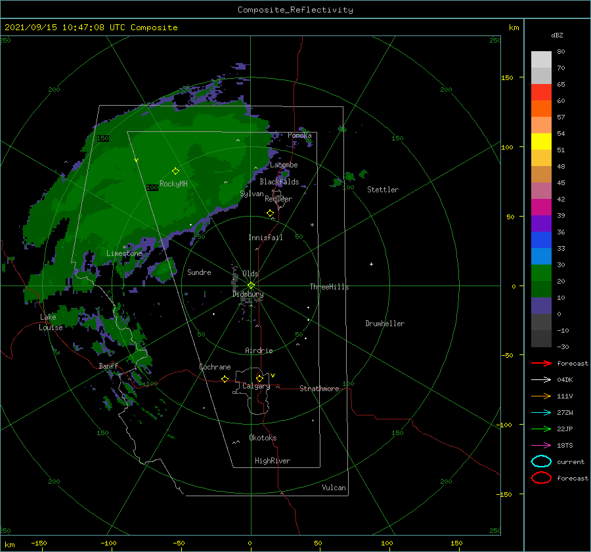Click the orange 111V arrow icon
Image resolution: width=591 pixels, height=552 pixels.
click(x=541, y=396)
